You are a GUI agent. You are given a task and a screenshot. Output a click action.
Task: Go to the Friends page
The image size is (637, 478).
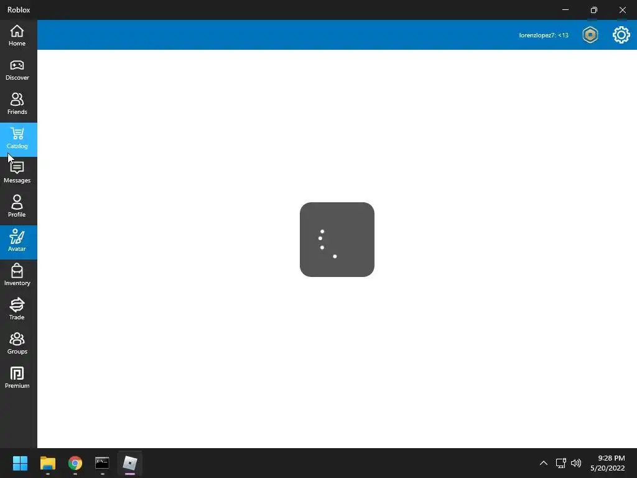click(17, 105)
